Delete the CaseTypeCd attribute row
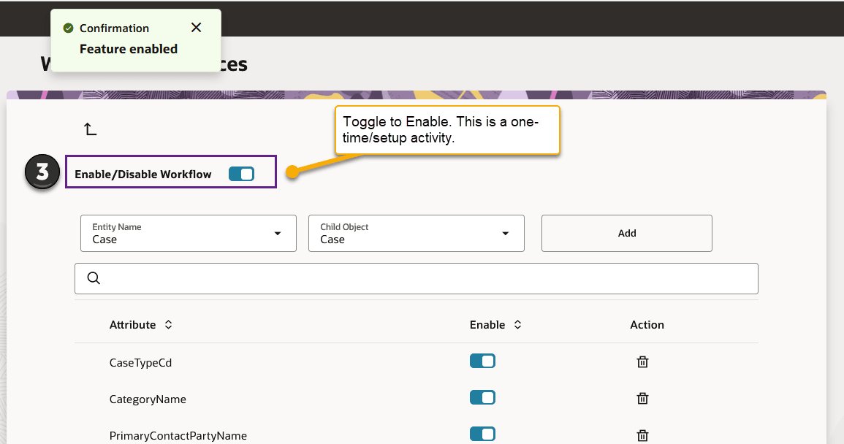844x444 pixels. pos(642,361)
